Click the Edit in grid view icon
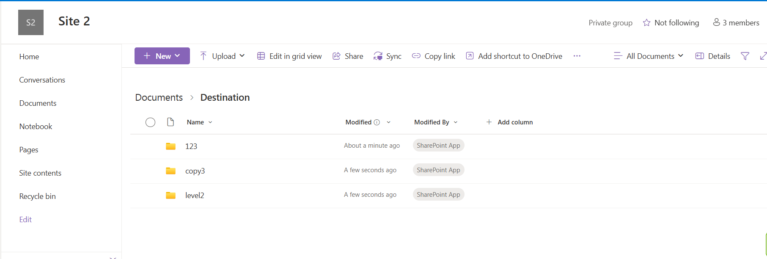 [261, 56]
